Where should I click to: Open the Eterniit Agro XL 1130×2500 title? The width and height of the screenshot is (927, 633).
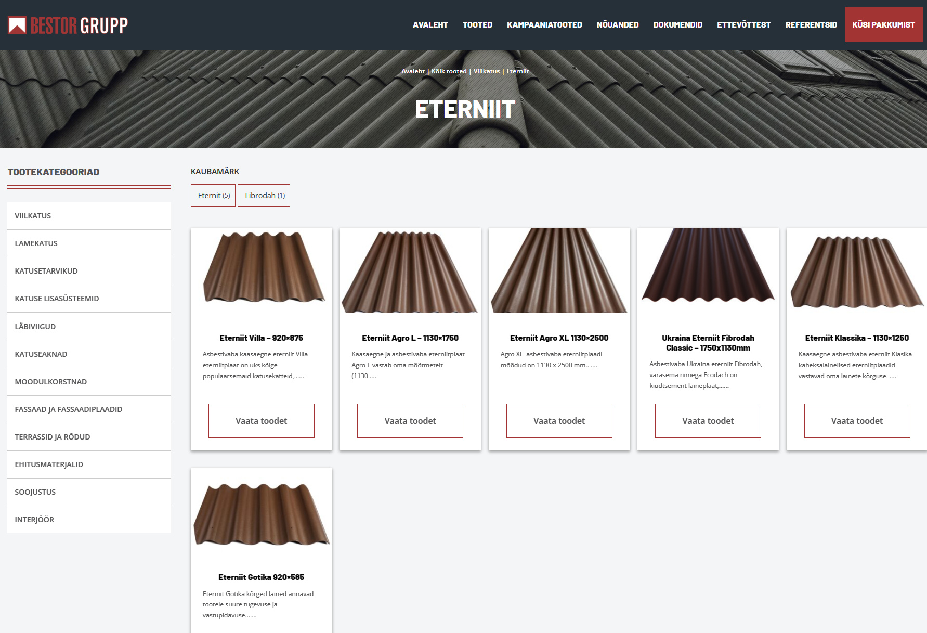click(x=559, y=338)
